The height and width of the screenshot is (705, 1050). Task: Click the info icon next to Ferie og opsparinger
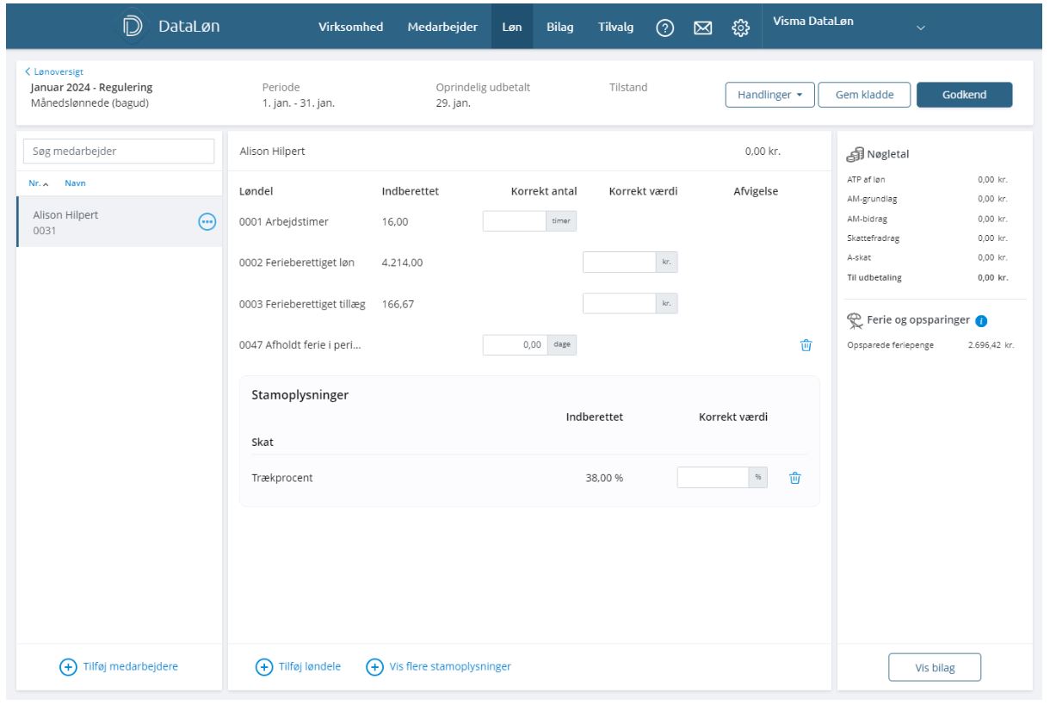pos(981,321)
